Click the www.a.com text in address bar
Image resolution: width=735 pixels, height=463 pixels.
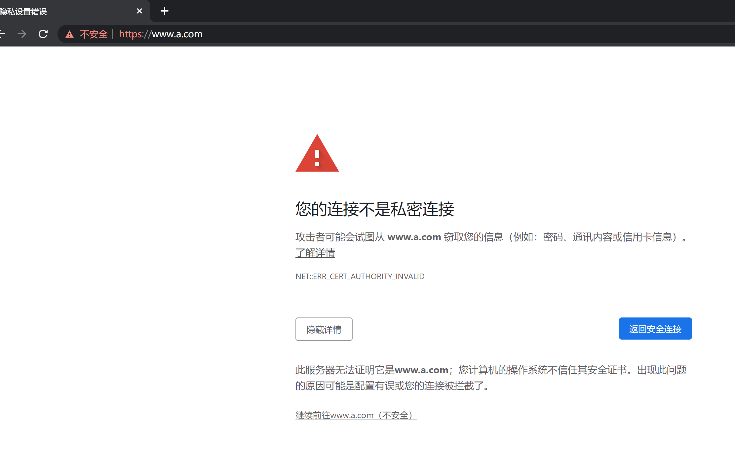tap(177, 34)
